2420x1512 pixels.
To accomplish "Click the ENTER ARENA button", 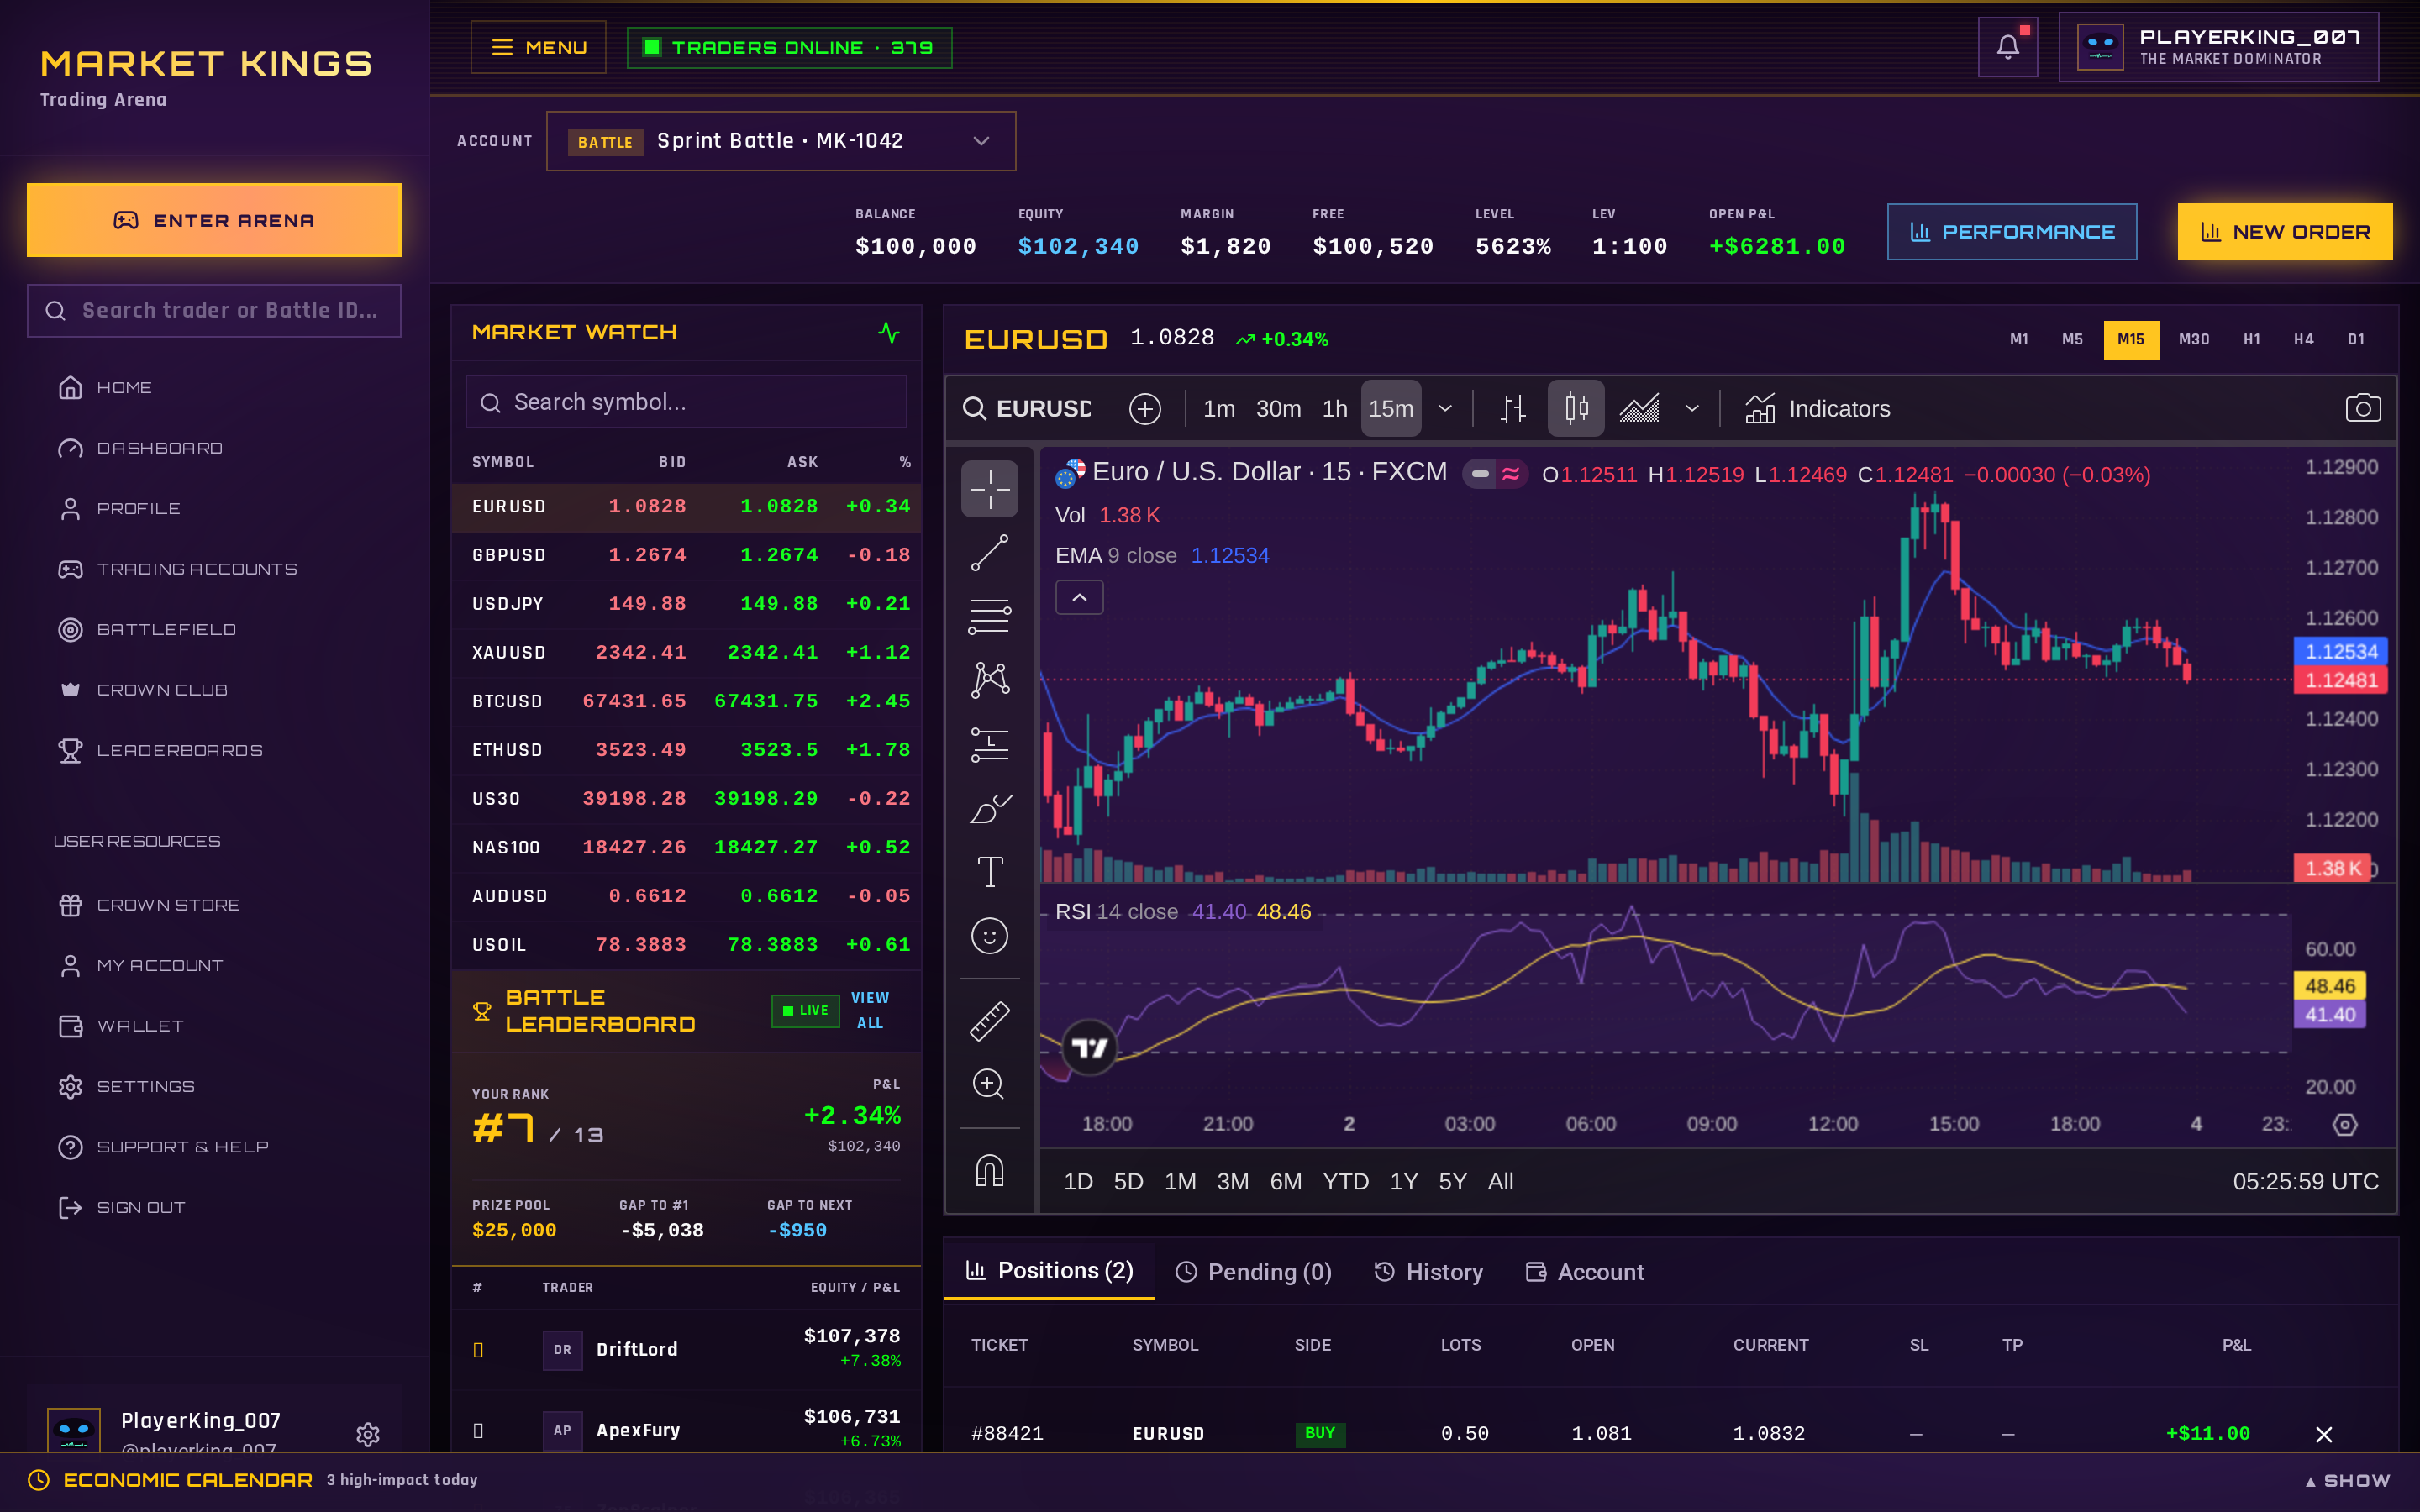I will click(x=214, y=220).
